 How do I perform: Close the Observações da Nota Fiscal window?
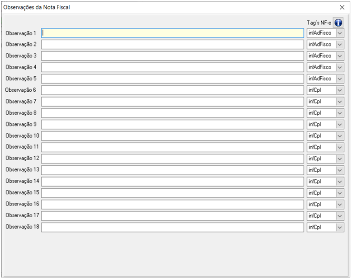pos(342,7)
